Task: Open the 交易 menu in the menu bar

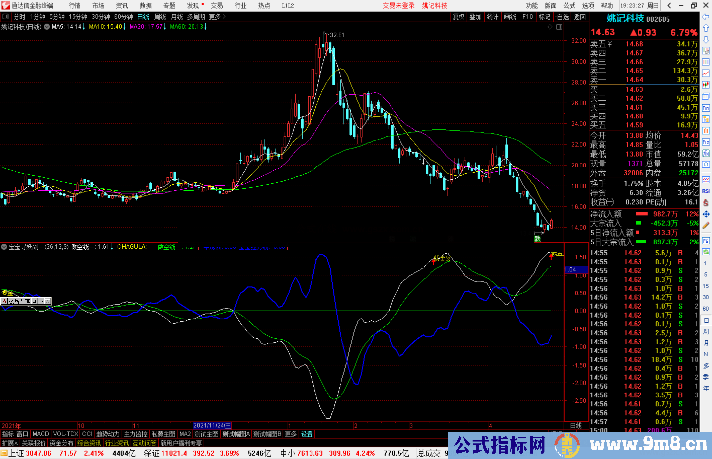Action: pyautogui.click(x=217, y=5)
